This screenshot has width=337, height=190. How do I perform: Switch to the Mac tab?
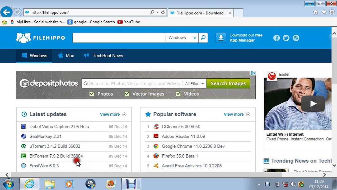click(x=66, y=56)
